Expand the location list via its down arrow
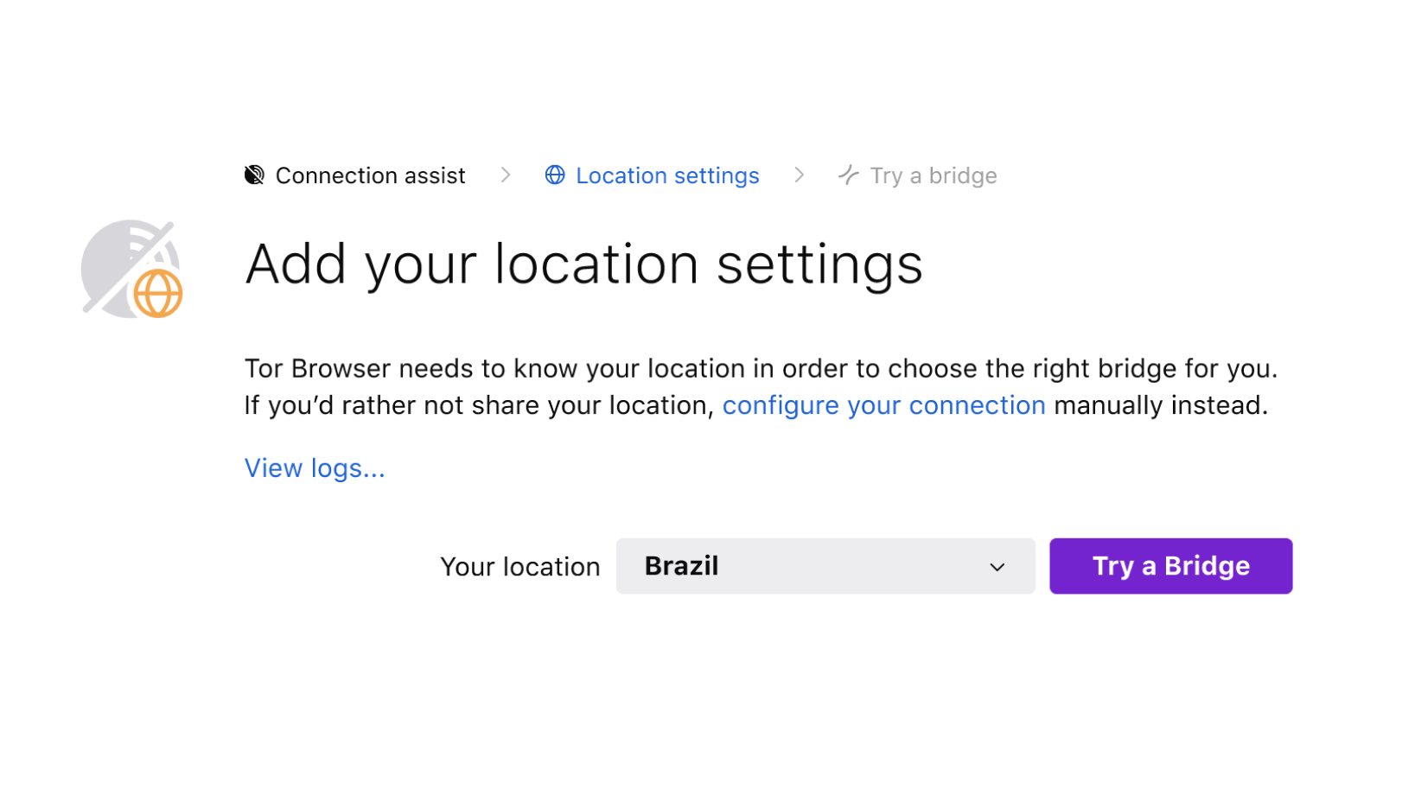 (x=997, y=567)
